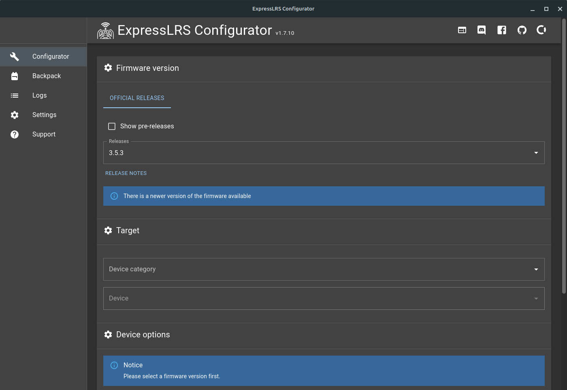Expand the Releases dropdown showing 3.5.3
Viewport: 567px width, 390px height.
point(324,153)
